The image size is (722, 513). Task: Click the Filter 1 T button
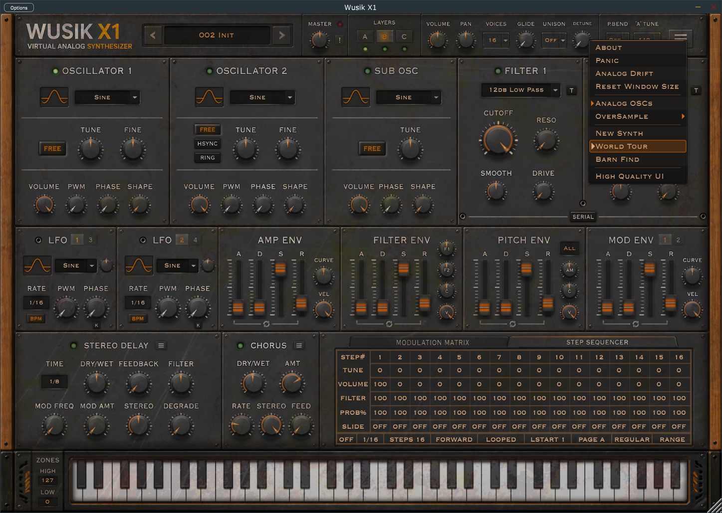coord(572,90)
